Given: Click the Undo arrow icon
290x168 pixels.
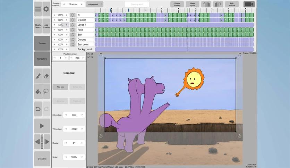Looking at the screenshot, I should pyautogui.click(x=38, y=109).
